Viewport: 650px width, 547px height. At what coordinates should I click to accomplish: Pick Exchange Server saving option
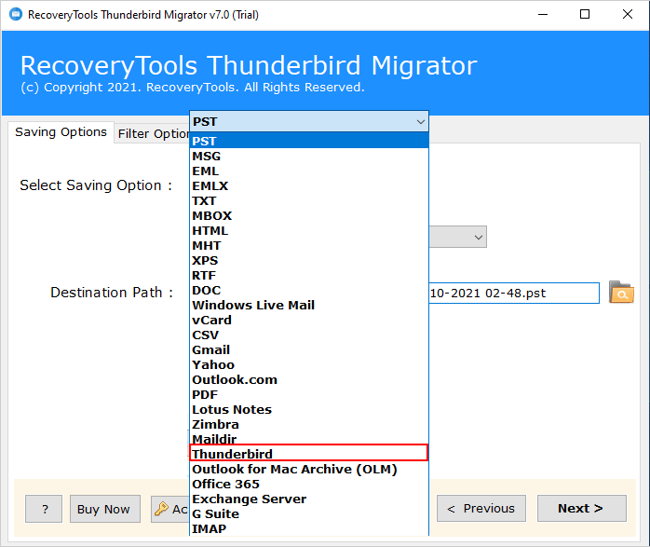coord(309,499)
